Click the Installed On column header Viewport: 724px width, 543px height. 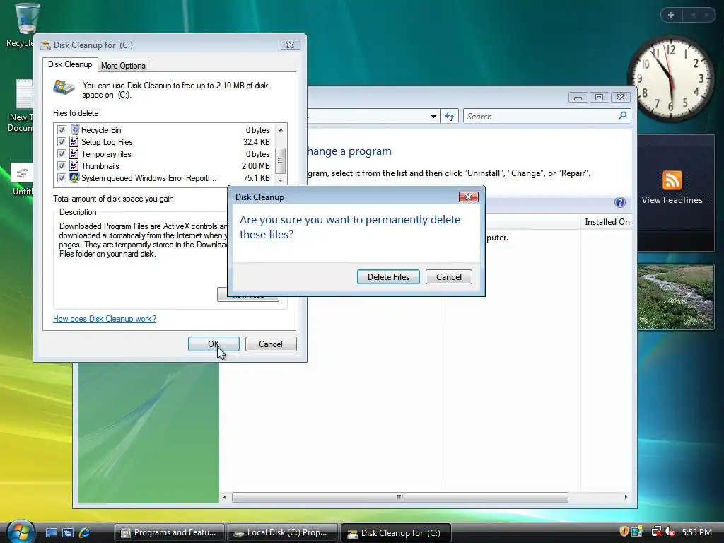pyautogui.click(x=607, y=222)
